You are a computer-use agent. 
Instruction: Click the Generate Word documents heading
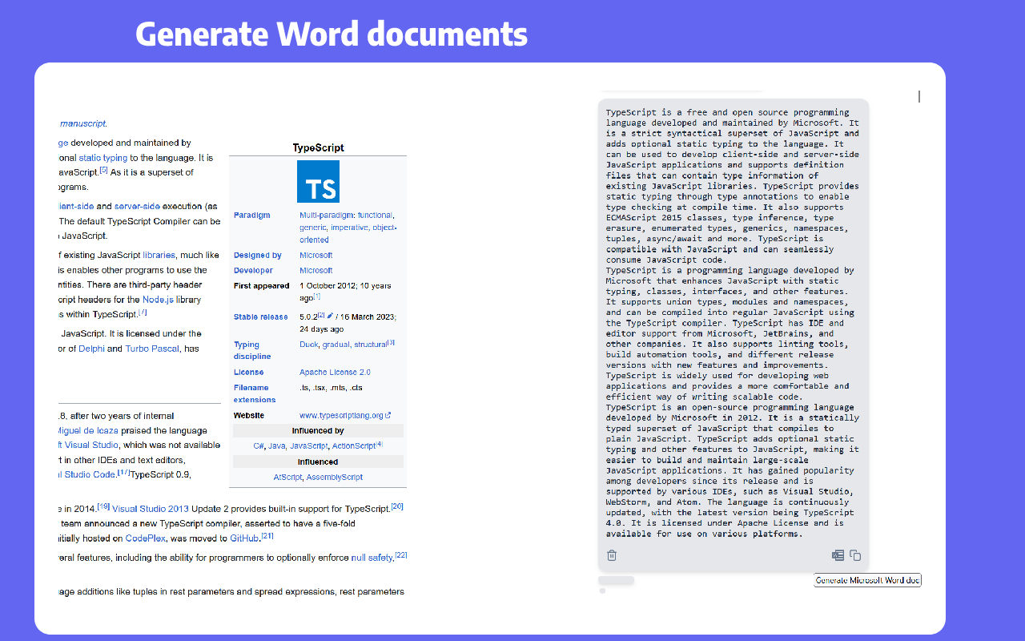tap(332, 34)
